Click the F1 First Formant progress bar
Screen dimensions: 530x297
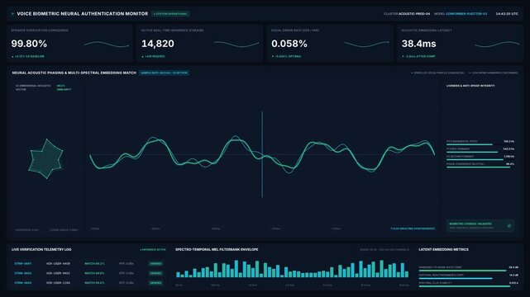[472, 152]
